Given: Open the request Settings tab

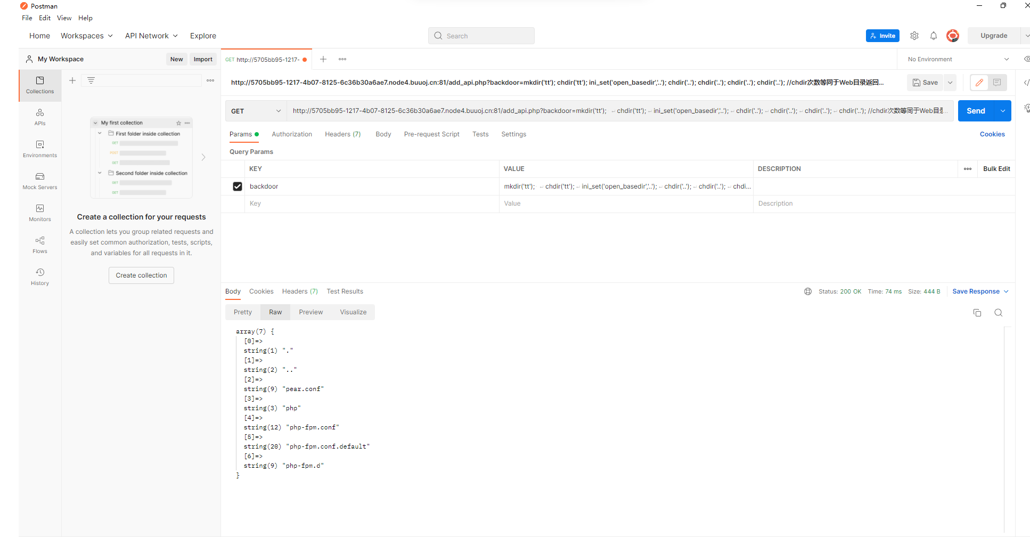Looking at the screenshot, I should (514, 134).
